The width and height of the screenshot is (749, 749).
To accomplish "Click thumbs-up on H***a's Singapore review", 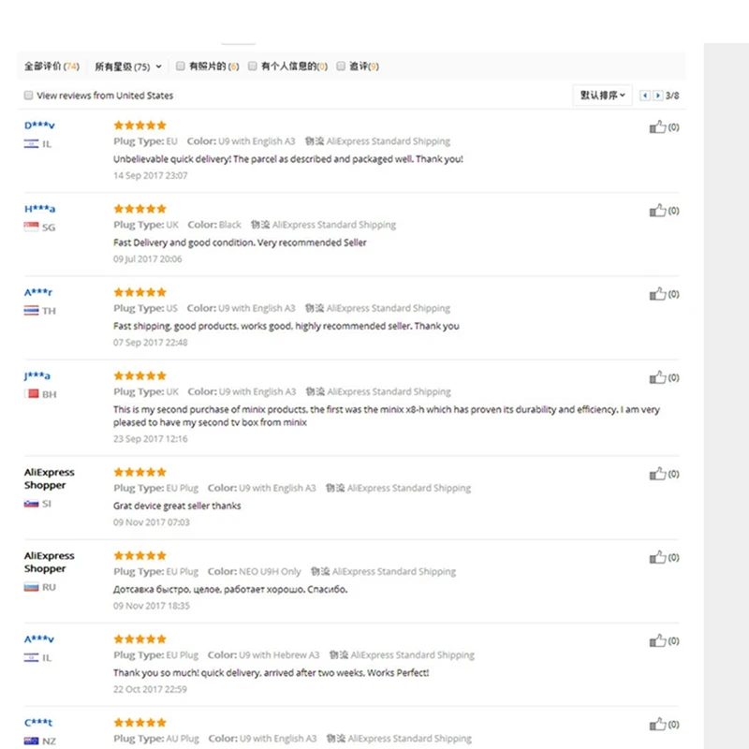I will coord(657,211).
